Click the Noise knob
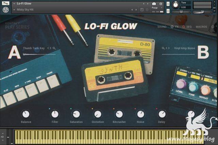The image size is (218, 145). tap(141, 114)
